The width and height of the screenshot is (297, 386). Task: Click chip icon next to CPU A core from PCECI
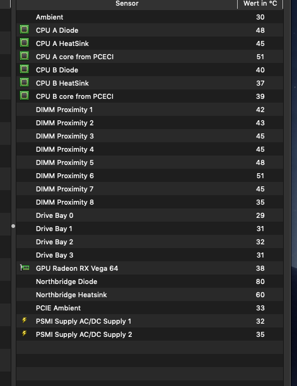[x=24, y=56]
